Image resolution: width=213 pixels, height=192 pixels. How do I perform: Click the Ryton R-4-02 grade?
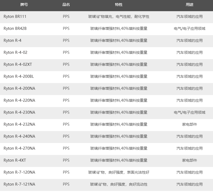tap(15, 52)
